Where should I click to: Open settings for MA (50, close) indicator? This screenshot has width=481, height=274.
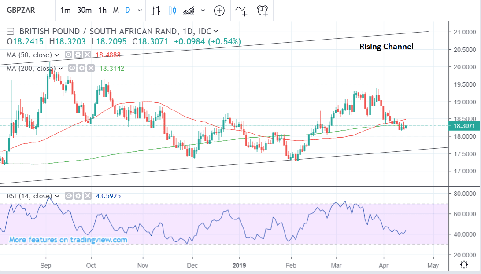click(78, 55)
